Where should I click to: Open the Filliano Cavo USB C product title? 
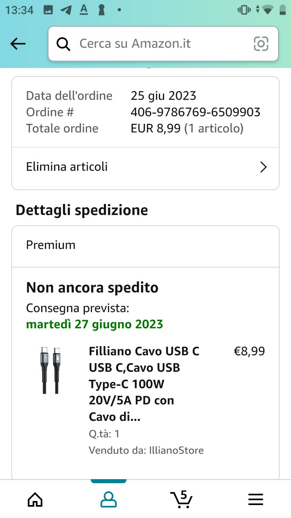(x=144, y=384)
